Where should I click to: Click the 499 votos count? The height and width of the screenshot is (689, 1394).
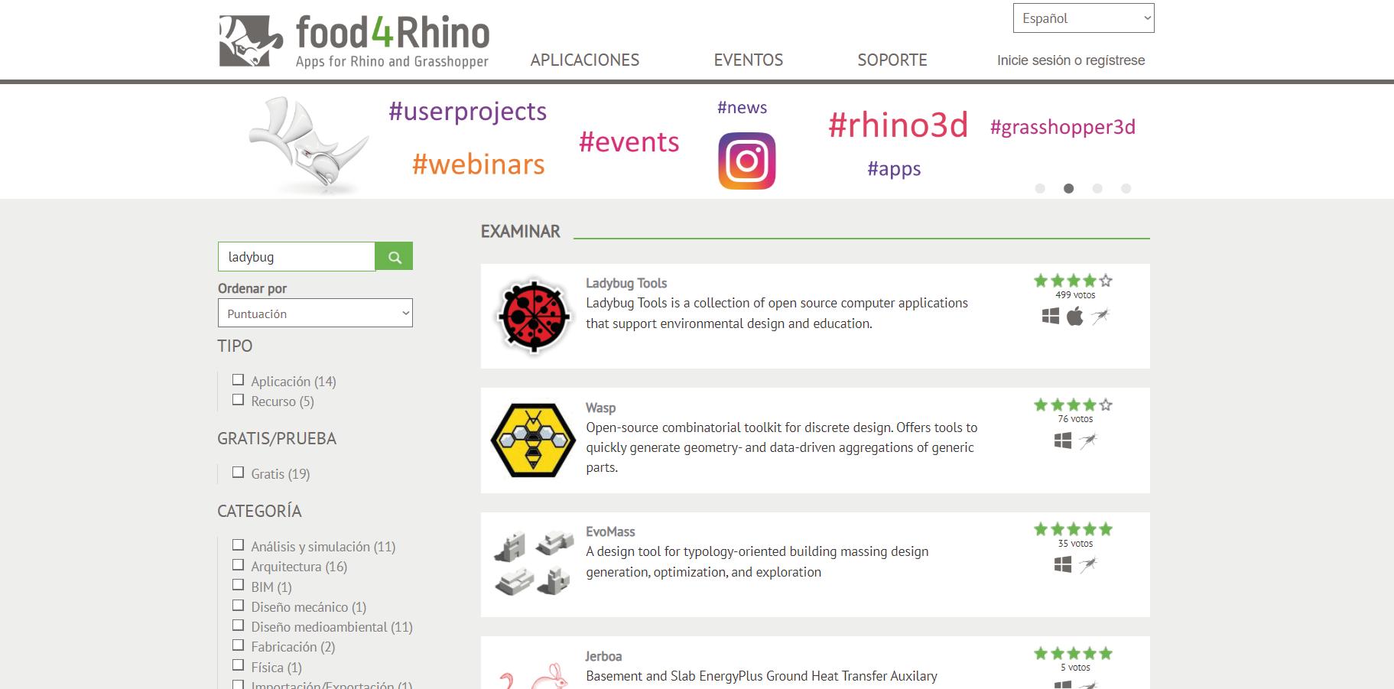1075,295
